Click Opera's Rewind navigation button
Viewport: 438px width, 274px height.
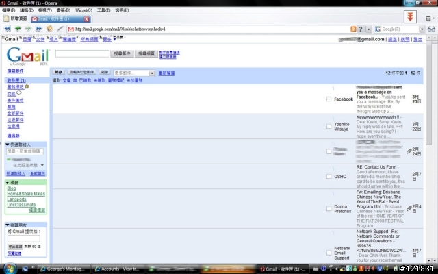tap(8, 29)
